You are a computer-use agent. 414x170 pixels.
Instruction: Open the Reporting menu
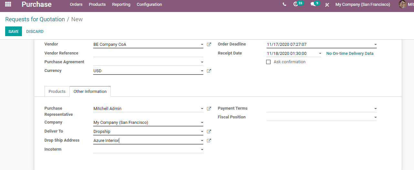pos(121,5)
